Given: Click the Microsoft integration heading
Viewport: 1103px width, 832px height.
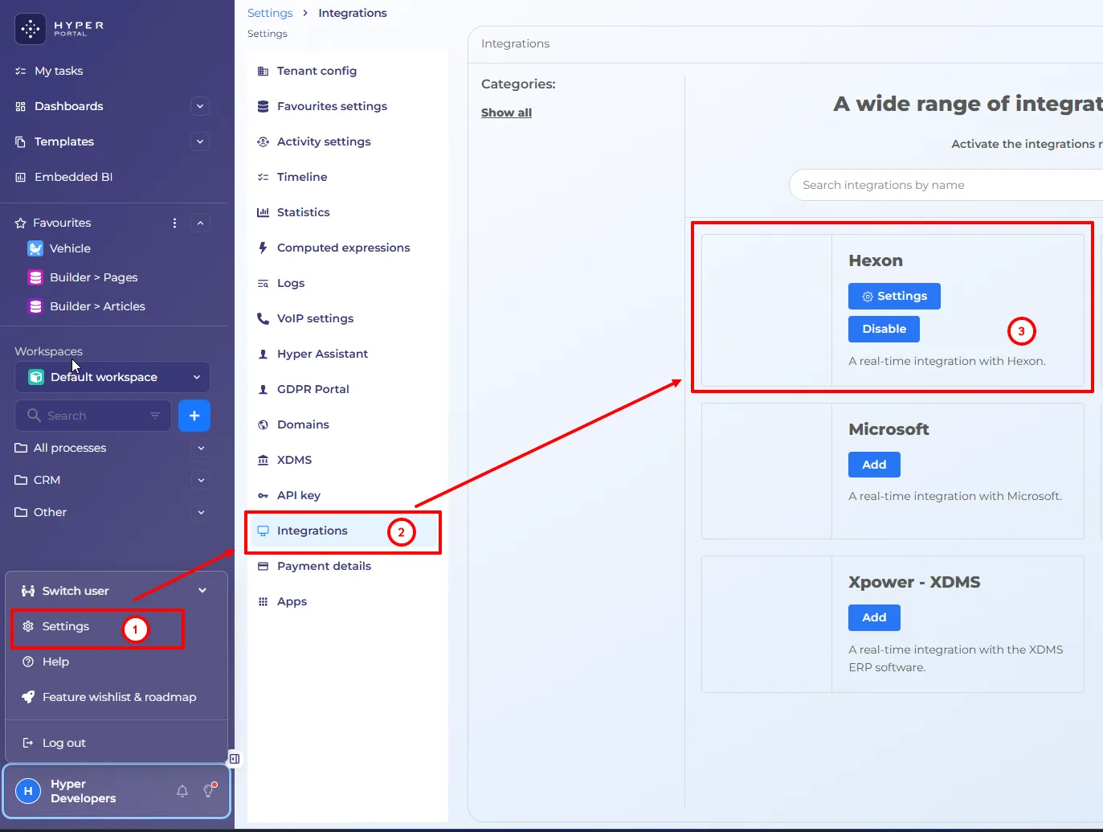Looking at the screenshot, I should (x=889, y=429).
